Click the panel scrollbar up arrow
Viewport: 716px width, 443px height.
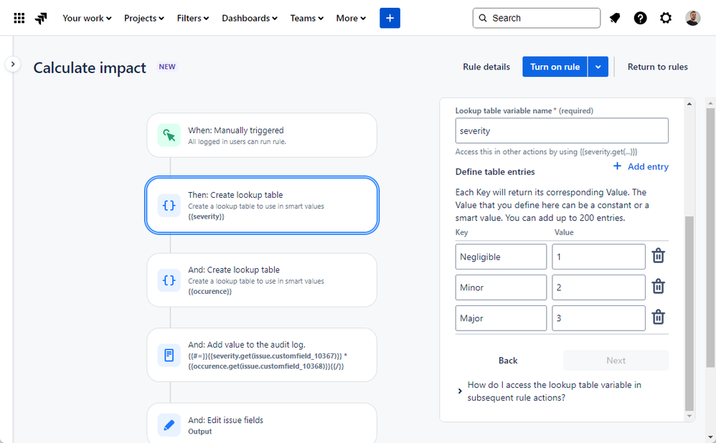tap(689, 104)
